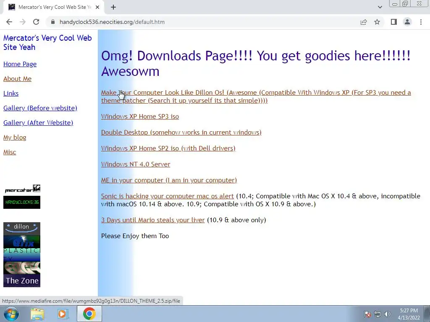430x322 pixels.
Task: Reload the current page
Action: tap(36, 22)
